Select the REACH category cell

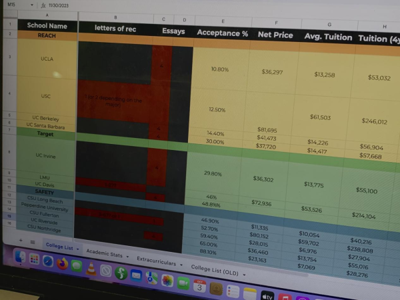[x=47, y=35]
